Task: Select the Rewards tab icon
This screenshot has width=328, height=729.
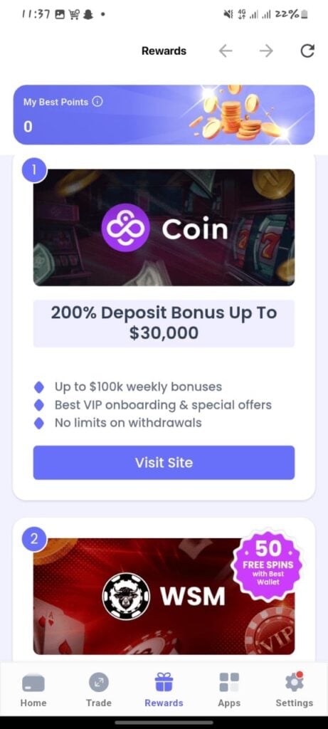Action: coord(164,683)
